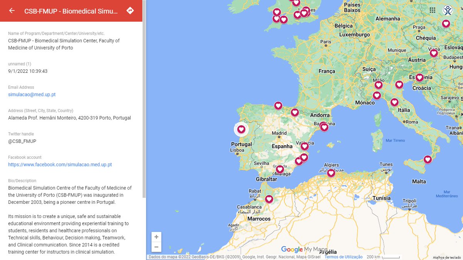This screenshot has width=463, height=260.
Task: Open the Facebook simulacao.med.up.pt link
Action: pos(60,164)
